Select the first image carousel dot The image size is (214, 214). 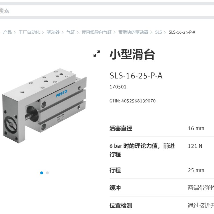click(x=42, y=173)
